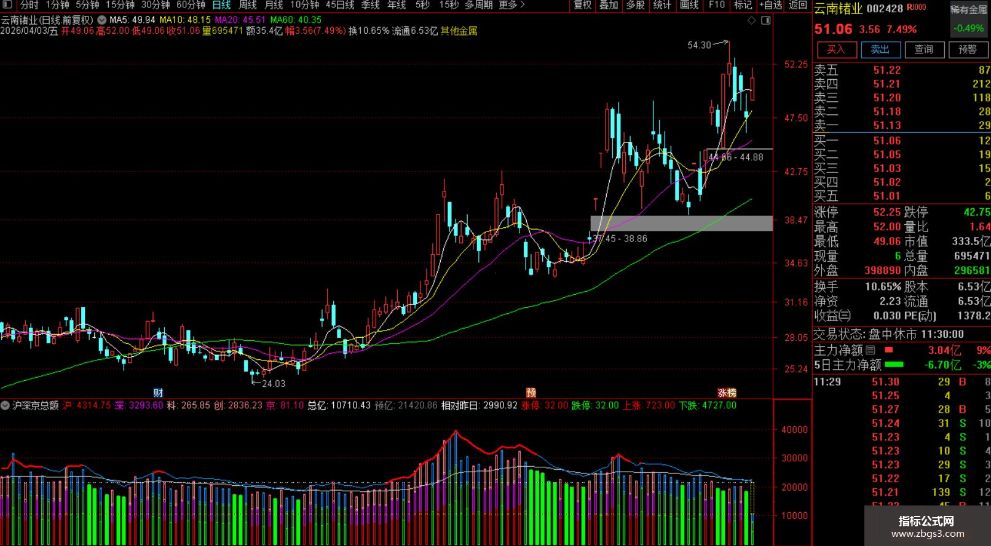Select the 日线 daily chart tab
Viewport: 991px width, 546px height.
tap(221, 5)
